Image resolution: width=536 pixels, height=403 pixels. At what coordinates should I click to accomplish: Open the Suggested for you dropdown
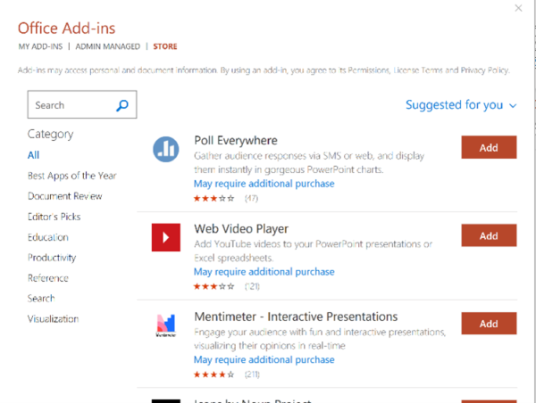pyautogui.click(x=461, y=105)
